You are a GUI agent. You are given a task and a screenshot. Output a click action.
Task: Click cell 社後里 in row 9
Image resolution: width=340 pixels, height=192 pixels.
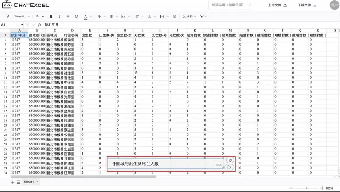[x=72, y=73]
